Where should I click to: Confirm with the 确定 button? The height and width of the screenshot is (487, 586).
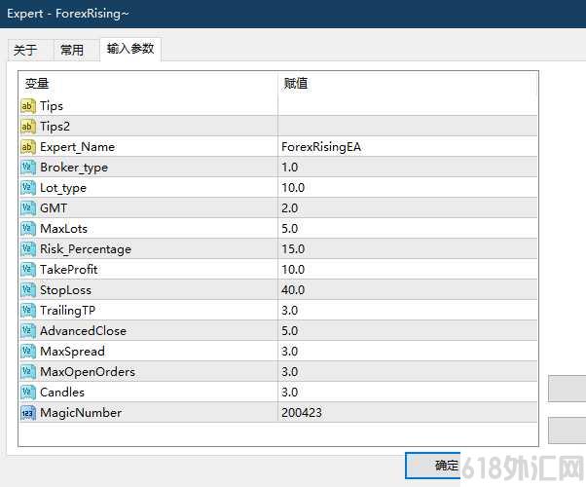click(x=433, y=466)
